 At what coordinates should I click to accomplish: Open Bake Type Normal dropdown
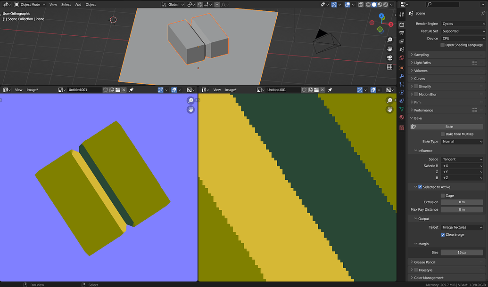462,141
